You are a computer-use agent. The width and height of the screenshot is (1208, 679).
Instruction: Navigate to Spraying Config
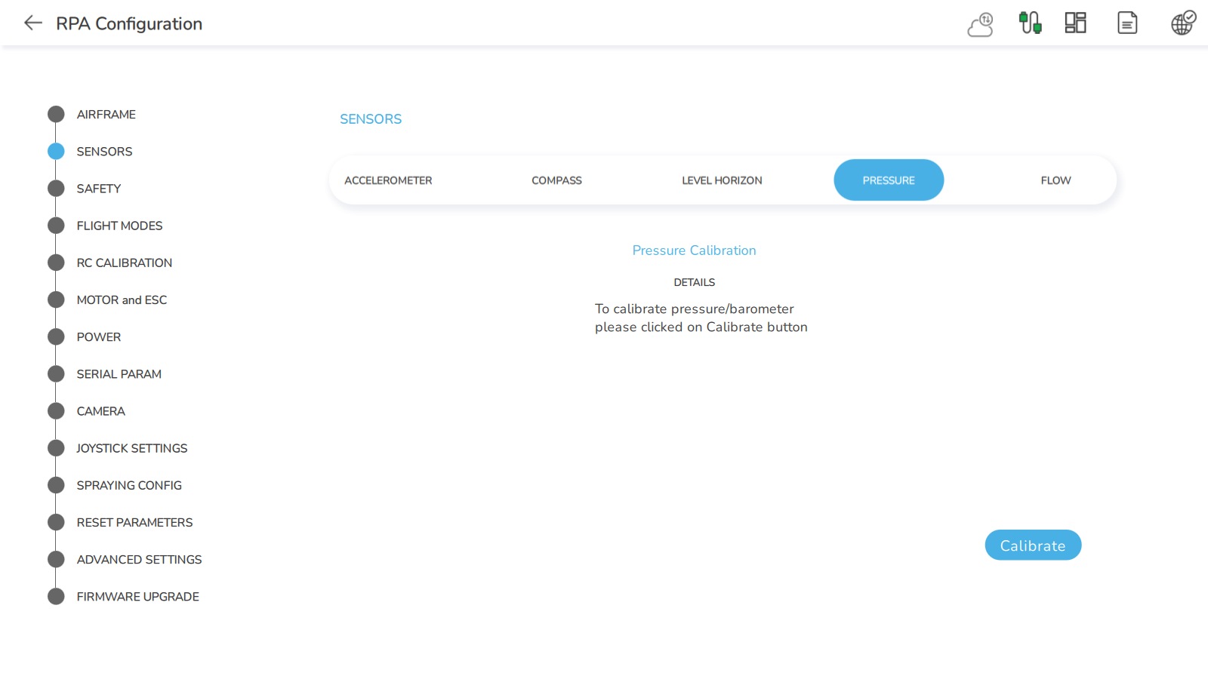pyautogui.click(x=129, y=485)
